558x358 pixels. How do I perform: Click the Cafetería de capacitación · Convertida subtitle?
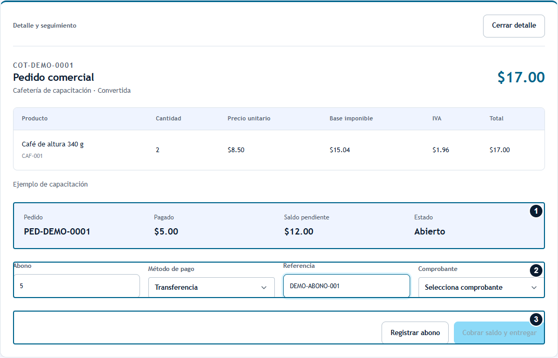coord(71,91)
